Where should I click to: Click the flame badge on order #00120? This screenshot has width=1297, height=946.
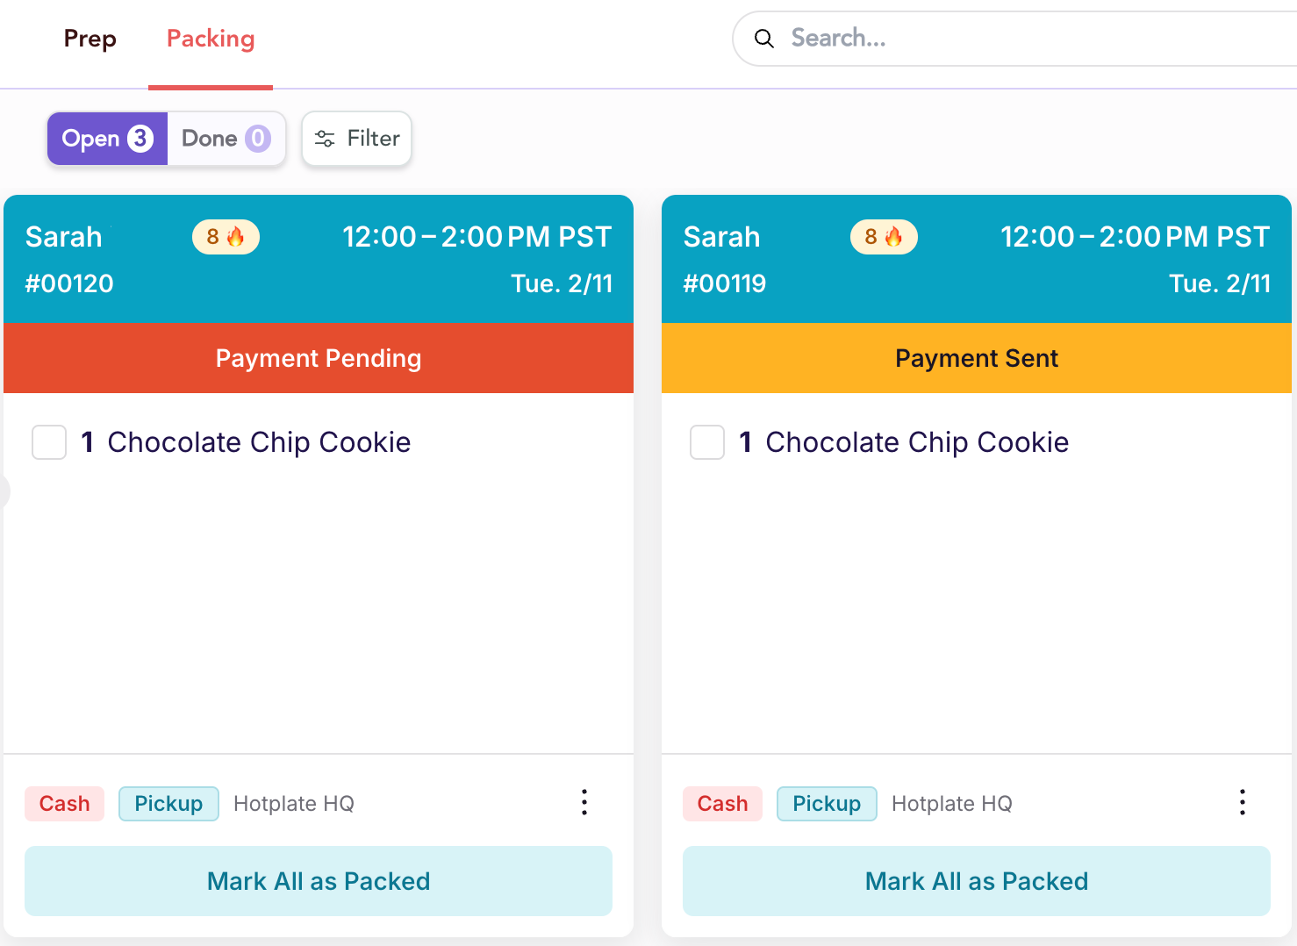coord(226,237)
